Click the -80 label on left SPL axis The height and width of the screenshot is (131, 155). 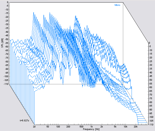click(7, 62)
